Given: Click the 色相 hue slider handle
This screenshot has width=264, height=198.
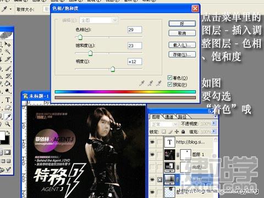Looking at the screenshot, I should pos(80,37).
